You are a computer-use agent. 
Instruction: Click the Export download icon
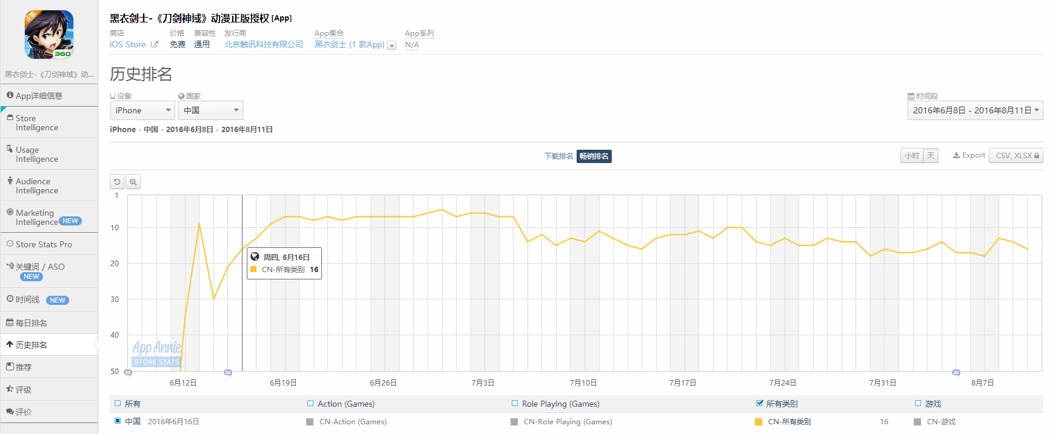pyautogui.click(x=956, y=156)
